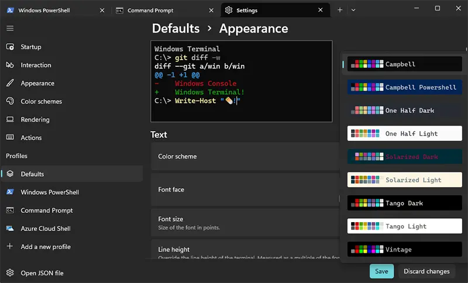Navigate back via Defaults breadcrumb

tap(176, 28)
